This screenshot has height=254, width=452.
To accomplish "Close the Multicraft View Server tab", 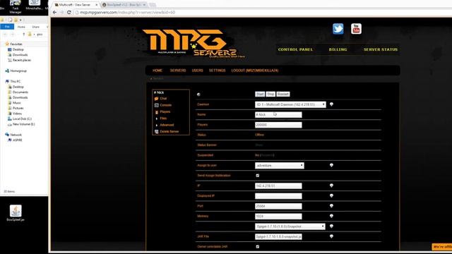I will tap(96, 5).
